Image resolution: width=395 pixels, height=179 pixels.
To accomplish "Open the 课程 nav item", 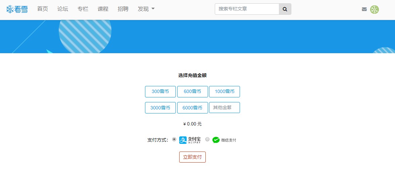I will [103, 9].
